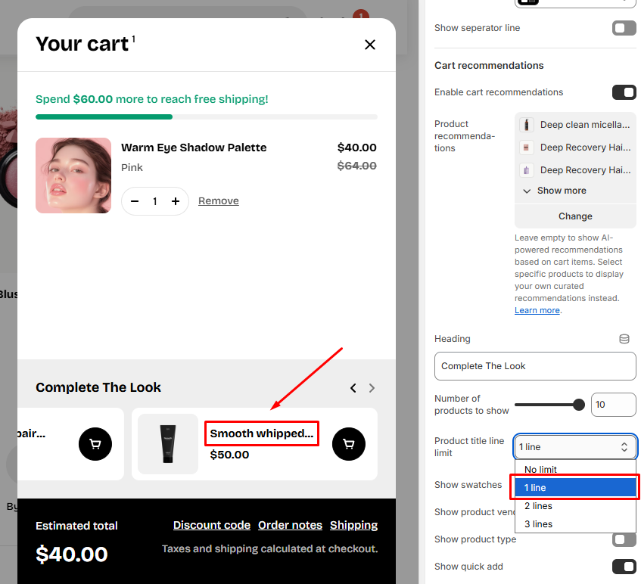Add Smooth whipped product to cart
Screen dimensions: 641x584
point(348,444)
